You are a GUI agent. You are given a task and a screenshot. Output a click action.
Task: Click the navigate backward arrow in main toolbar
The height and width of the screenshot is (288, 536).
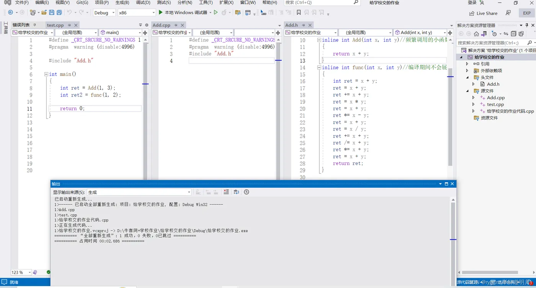(x=10, y=13)
